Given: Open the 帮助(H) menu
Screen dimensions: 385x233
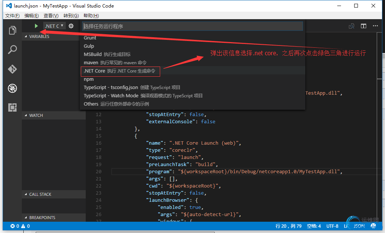Looking at the screenshot, I should point(91,16).
